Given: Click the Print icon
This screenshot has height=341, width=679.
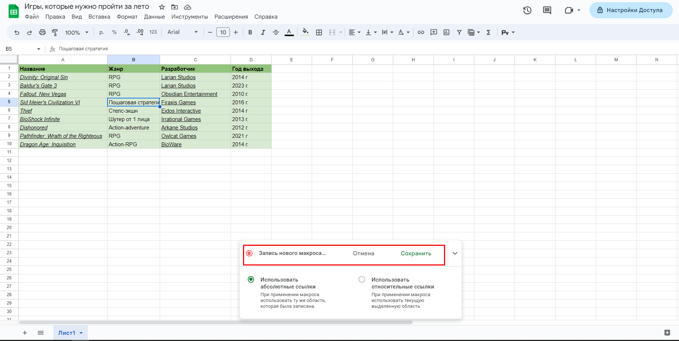Looking at the screenshot, I should 42,32.
